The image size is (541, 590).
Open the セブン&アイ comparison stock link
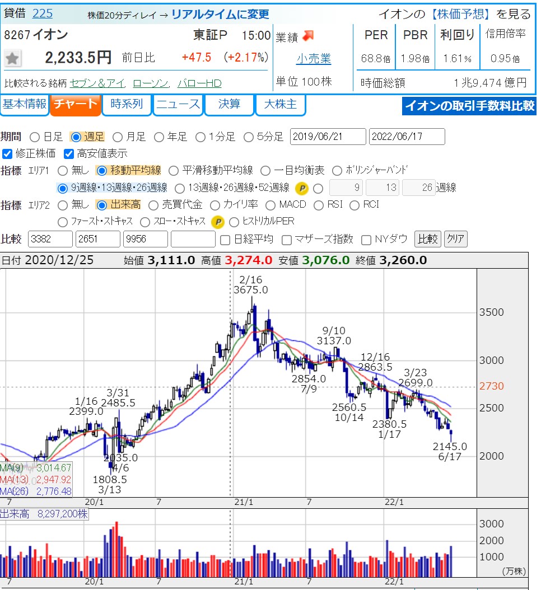[97, 83]
